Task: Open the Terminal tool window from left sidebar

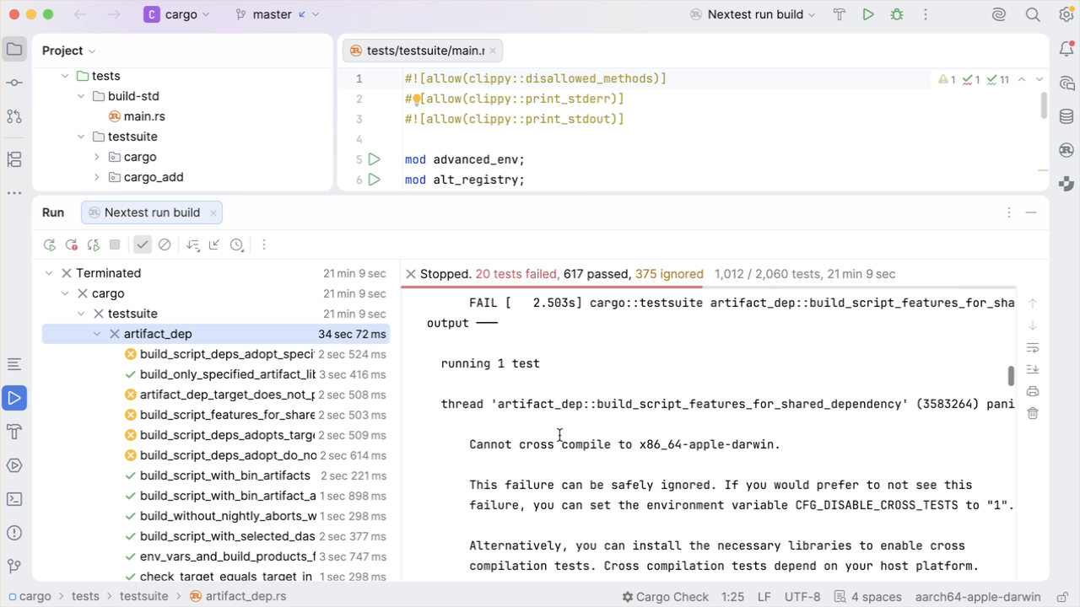Action: (x=14, y=499)
